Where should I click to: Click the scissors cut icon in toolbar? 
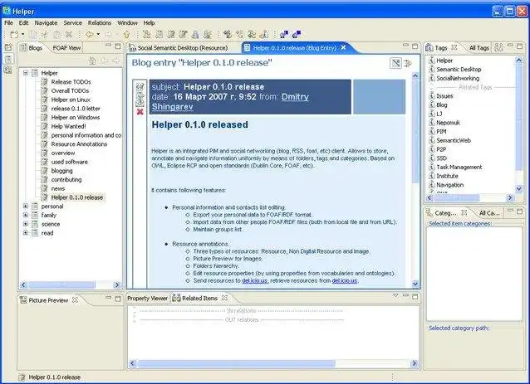click(x=45, y=34)
